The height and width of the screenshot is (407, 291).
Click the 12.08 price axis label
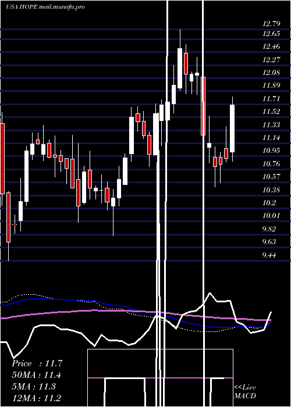tap(271, 73)
